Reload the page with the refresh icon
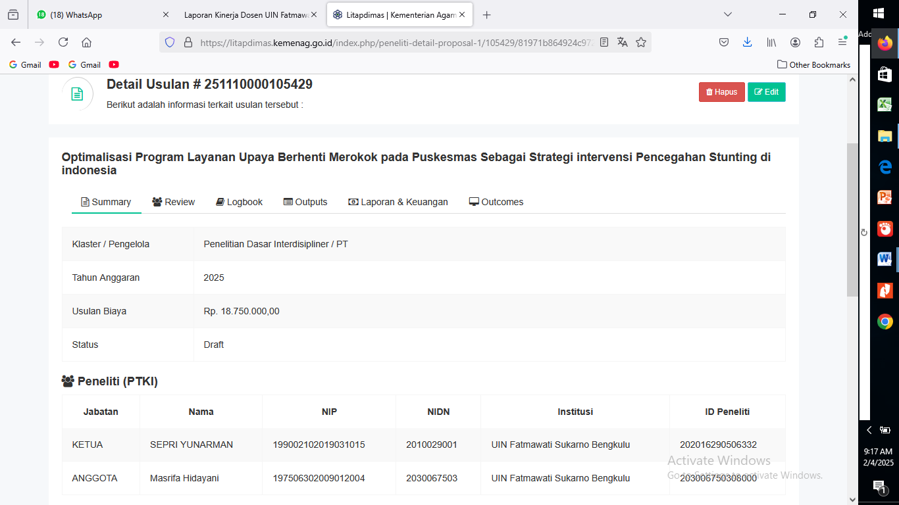 pyautogui.click(x=63, y=42)
